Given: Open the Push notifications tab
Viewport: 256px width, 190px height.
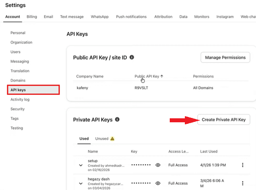Looking at the screenshot, I should pos(131,17).
